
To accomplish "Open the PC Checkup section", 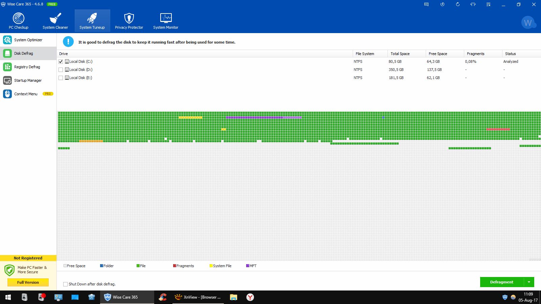I will coord(19,21).
